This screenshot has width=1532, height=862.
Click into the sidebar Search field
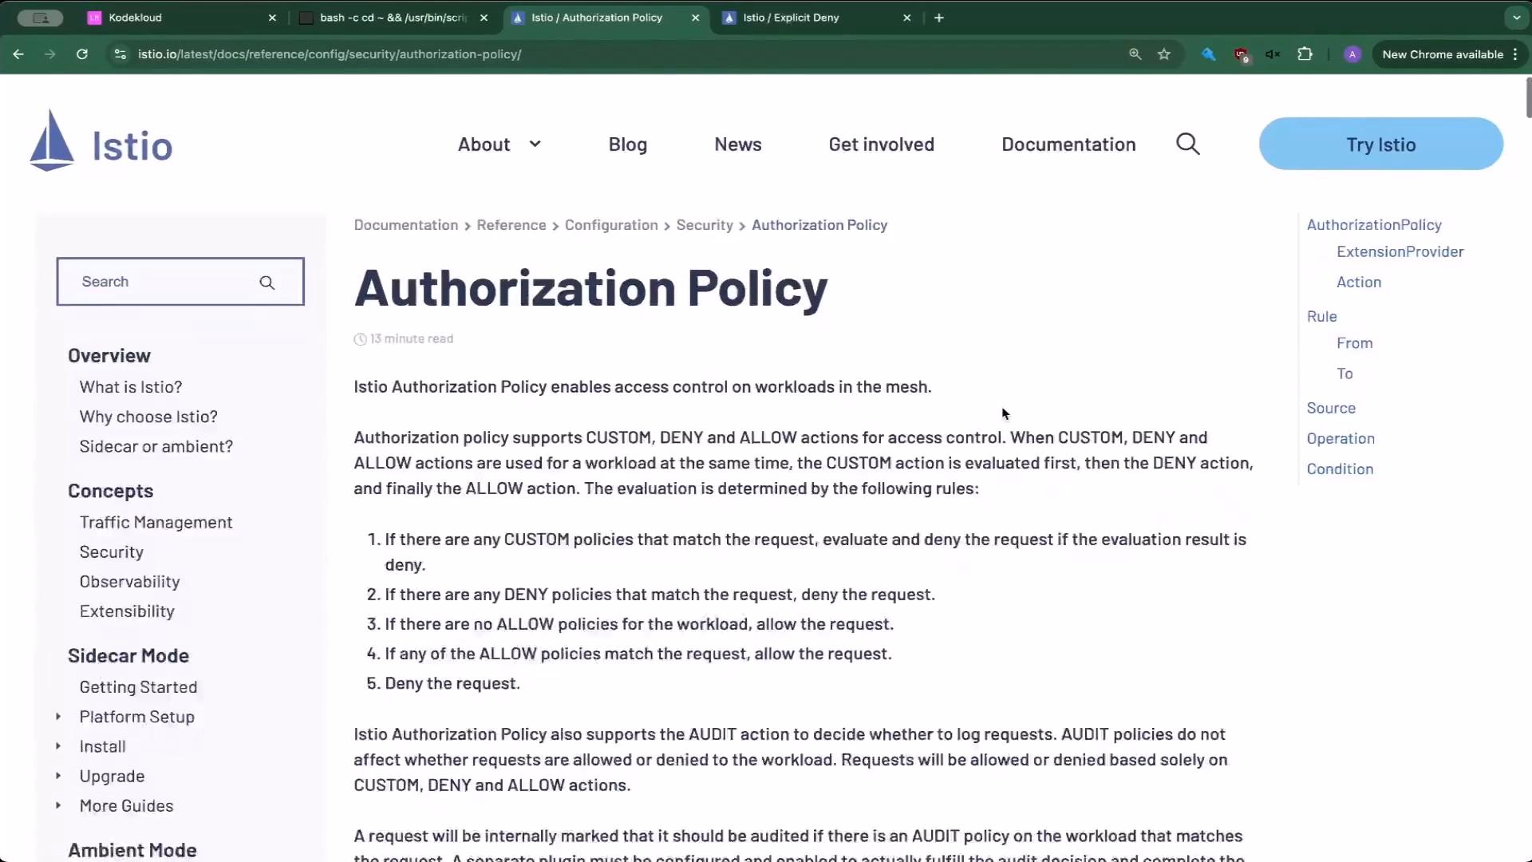[180, 282]
